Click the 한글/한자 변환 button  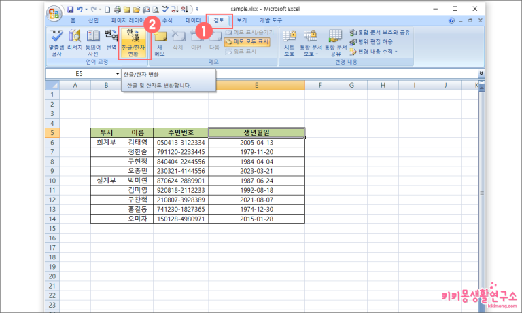133,43
